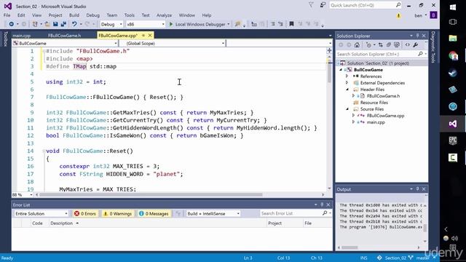The height and width of the screenshot is (262, 466).
Task: Select main.cpp in Solution Explorer
Action: click(376, 122)
